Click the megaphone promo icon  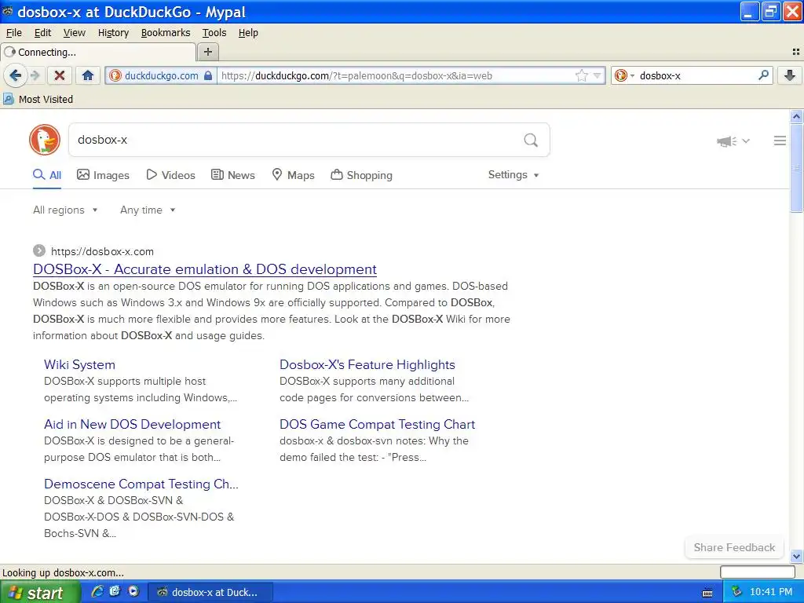click(726, 141)
